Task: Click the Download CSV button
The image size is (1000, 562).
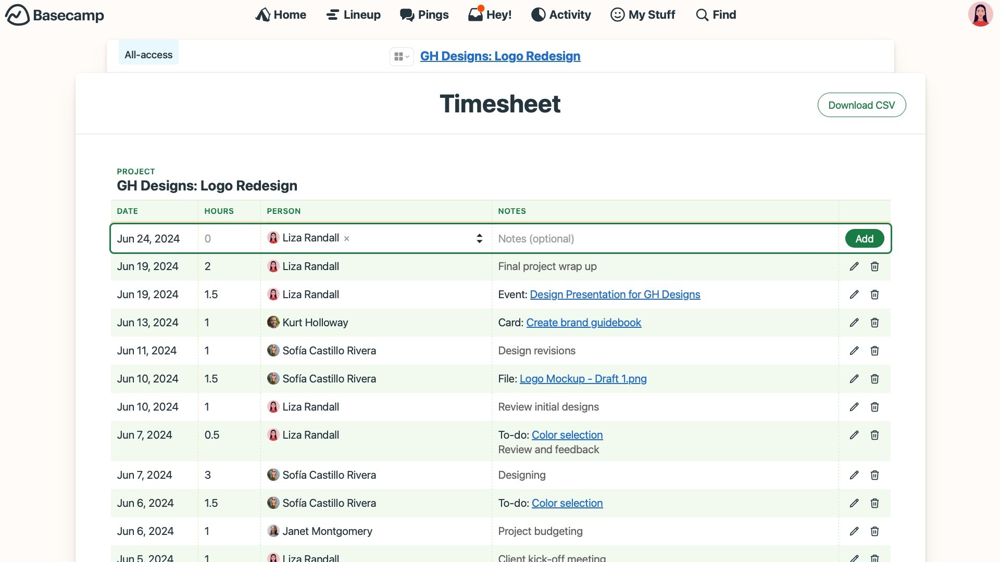Action: 861,105
